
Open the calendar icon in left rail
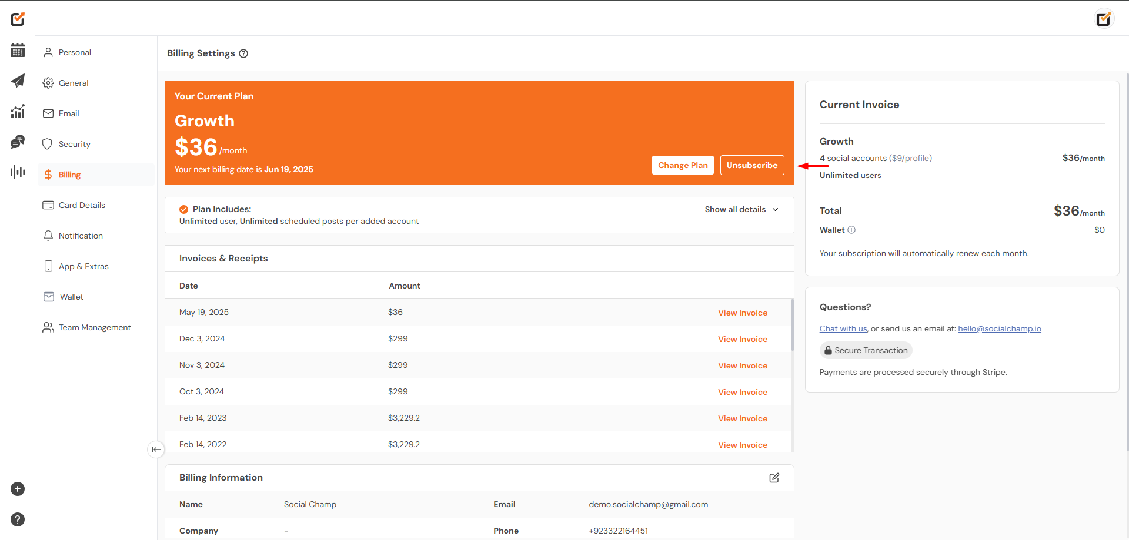point(18,50)
